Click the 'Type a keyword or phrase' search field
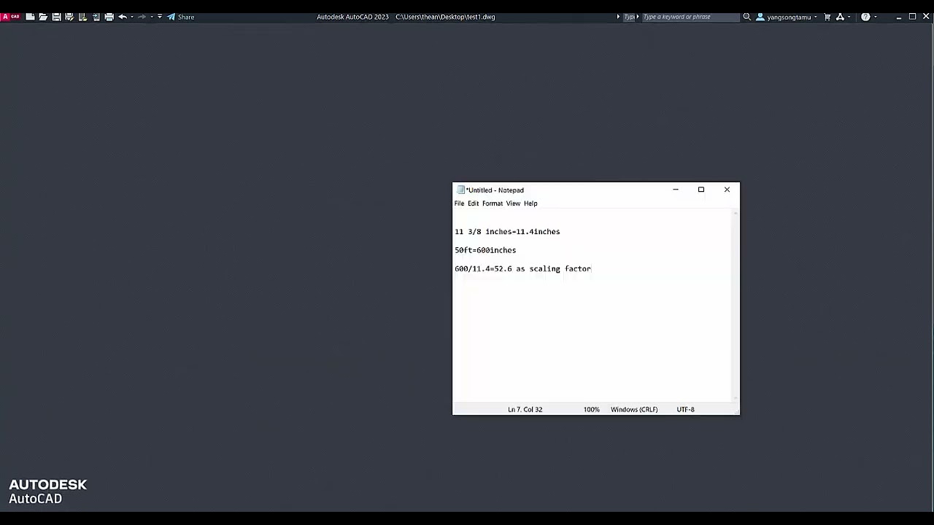This screenshot has width=934, height=525. tap(690, 17)
